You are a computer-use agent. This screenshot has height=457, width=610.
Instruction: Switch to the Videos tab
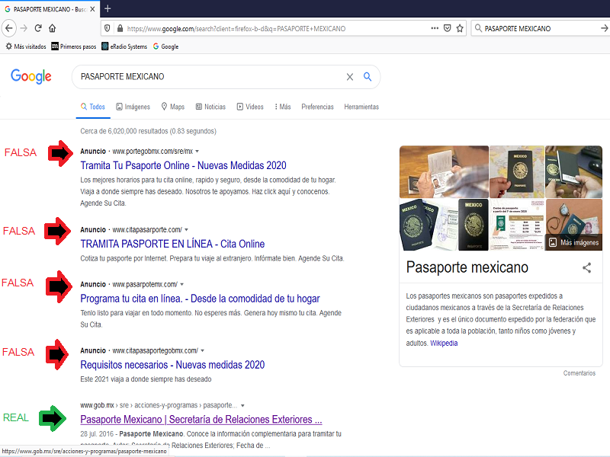tap(250, 107)
